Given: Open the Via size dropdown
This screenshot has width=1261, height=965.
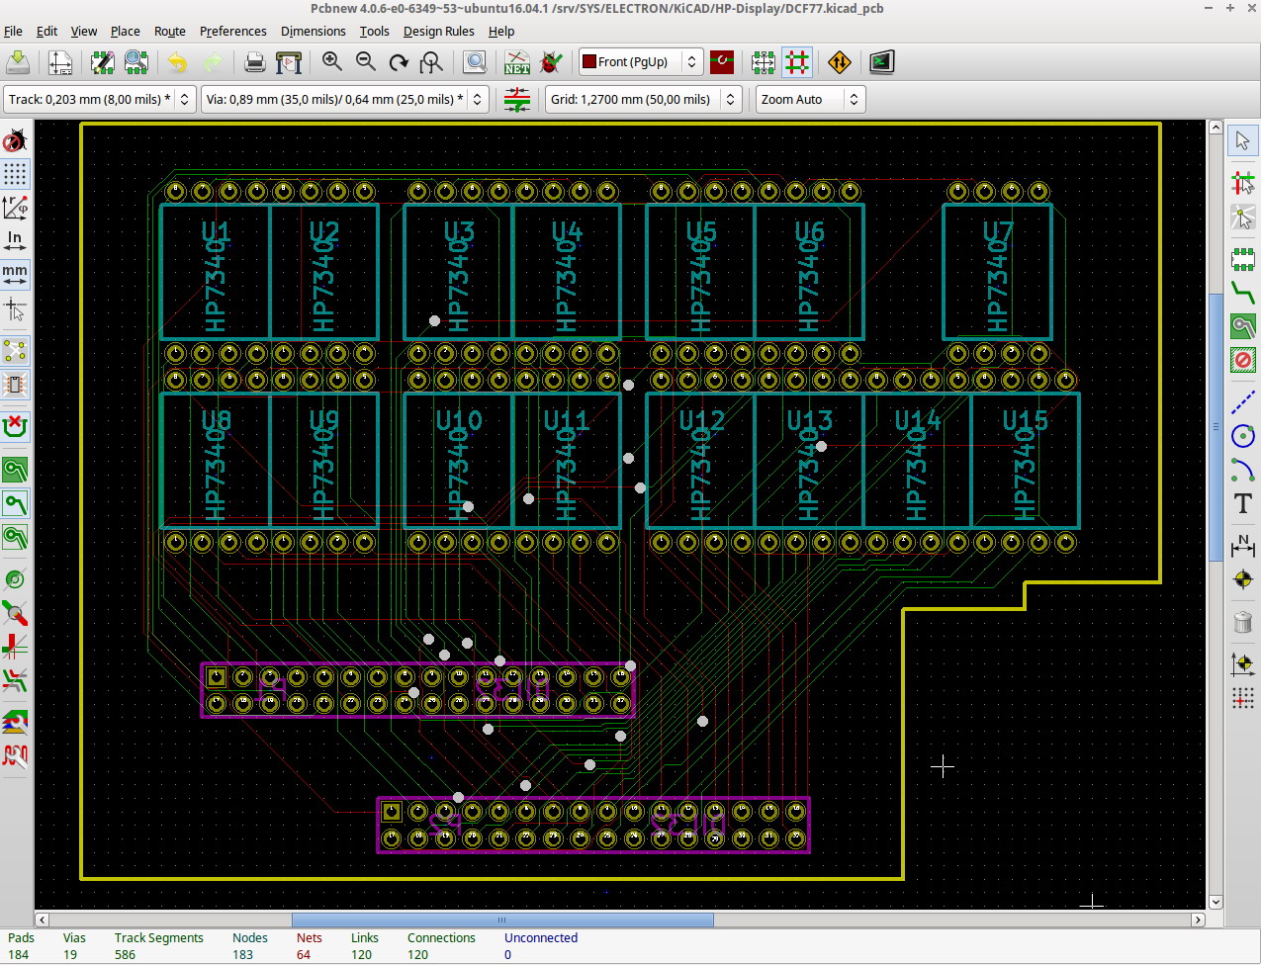Looking at the screenshot, I should click(344, 100).
